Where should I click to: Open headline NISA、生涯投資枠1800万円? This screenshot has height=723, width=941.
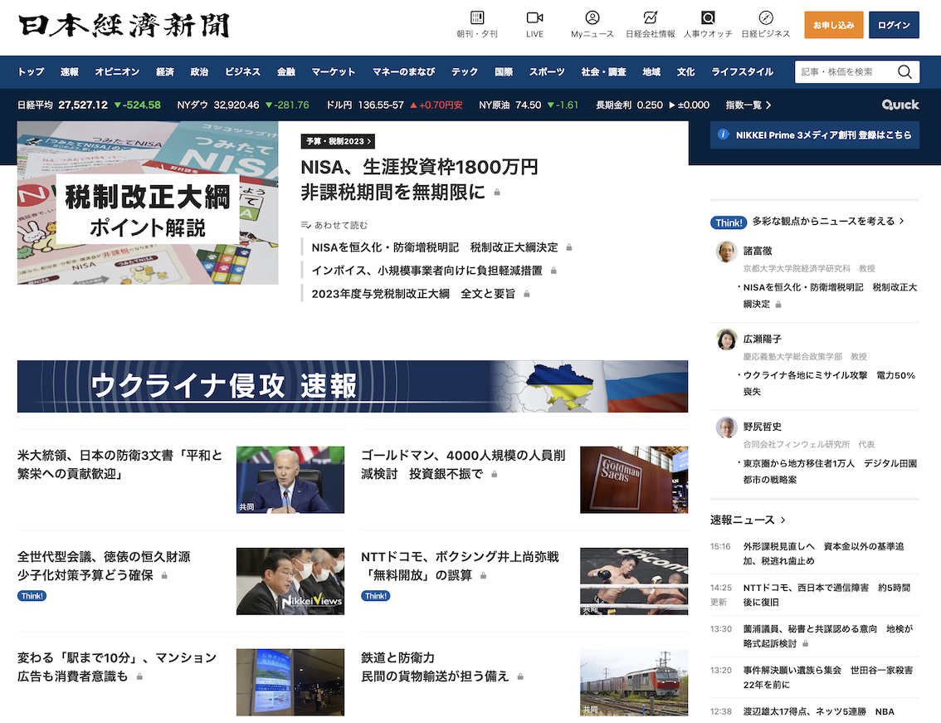419,179
